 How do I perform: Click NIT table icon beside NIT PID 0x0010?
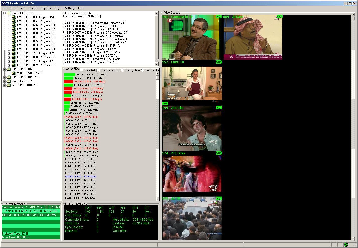coord(9,85)
